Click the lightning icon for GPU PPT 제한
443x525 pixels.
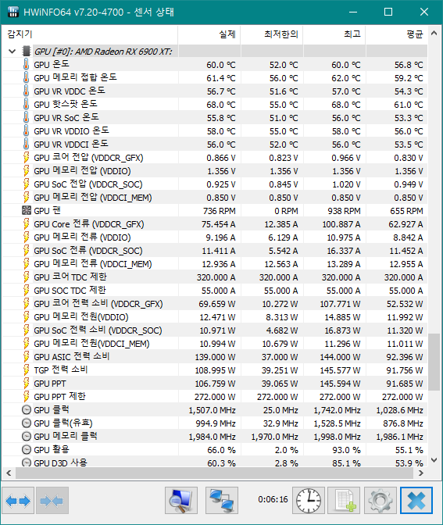click(26, 396)
